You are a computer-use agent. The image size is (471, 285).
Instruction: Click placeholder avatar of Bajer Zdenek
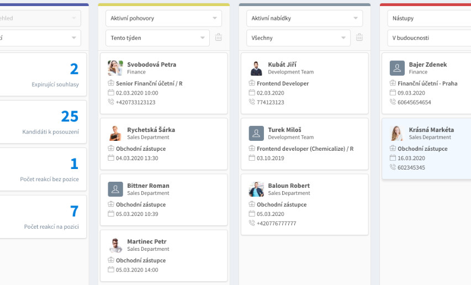(x=397, y=68)
